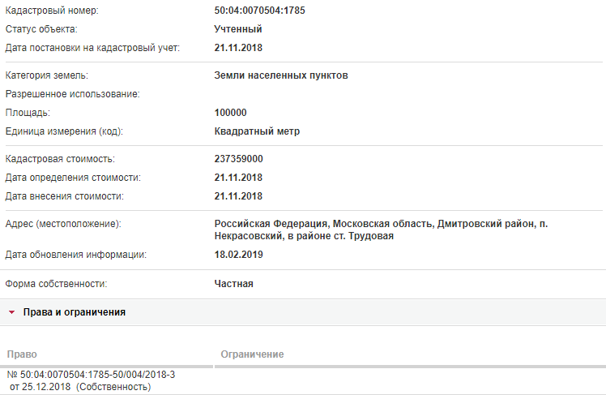Click the Разрешенное использование label
Image resolution: width=606 pixels, height=395 pixels.
(72, 94)
